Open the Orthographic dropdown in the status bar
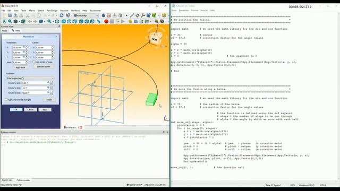This screenshot has width=340, height=191. 134,185
